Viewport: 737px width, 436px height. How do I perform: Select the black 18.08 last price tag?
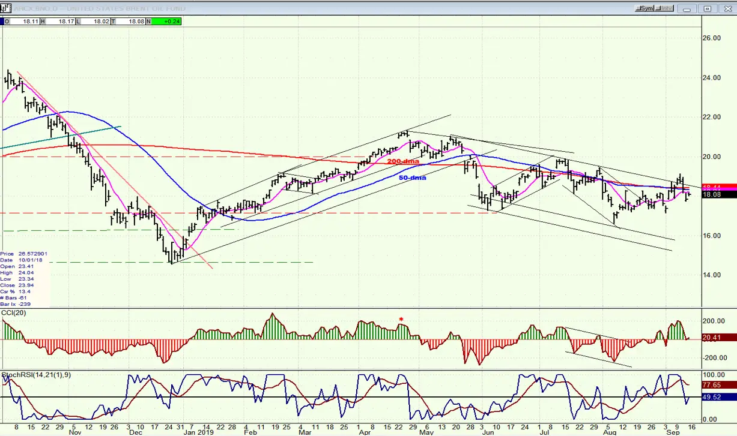point(720,194)
